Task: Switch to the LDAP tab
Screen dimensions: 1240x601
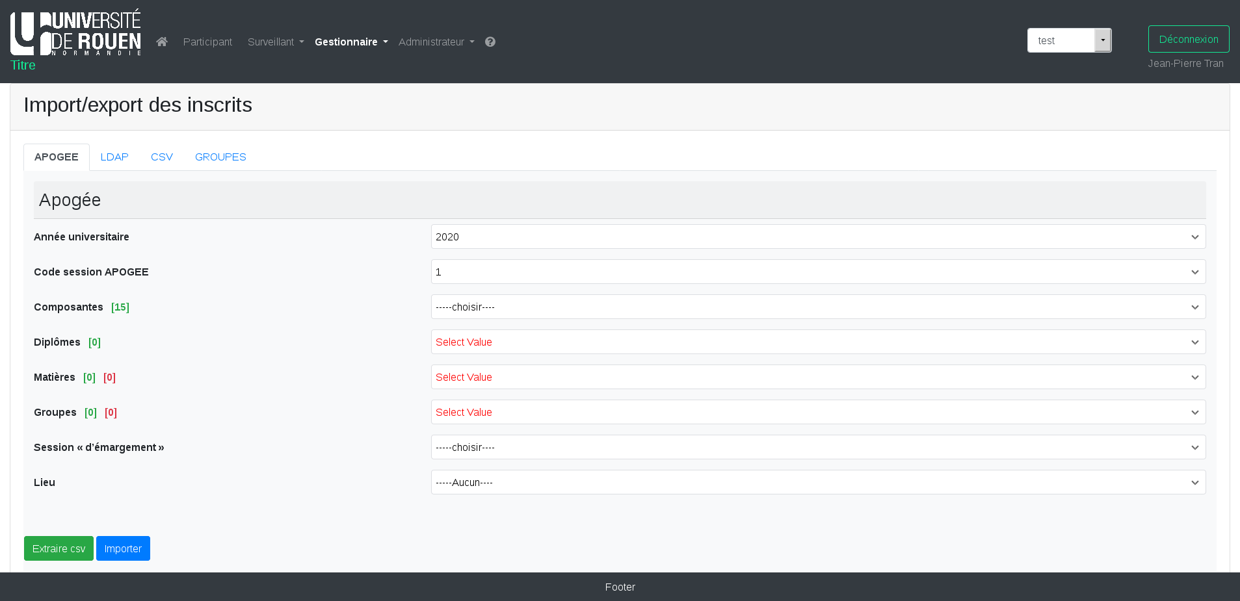Action: pos(114,157)
